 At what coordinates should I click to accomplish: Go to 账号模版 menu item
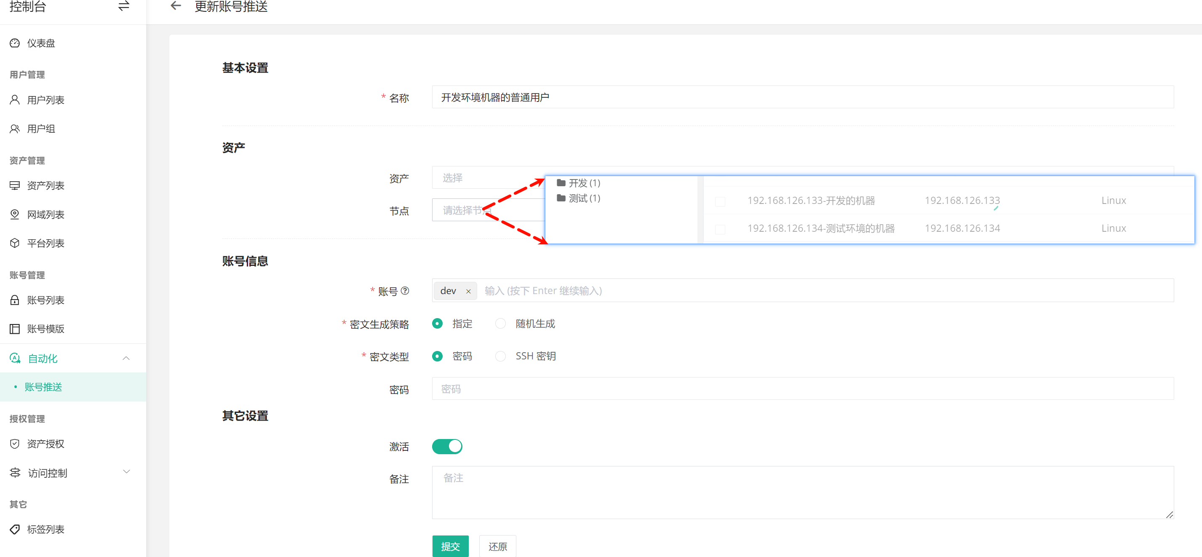[45, 329]
